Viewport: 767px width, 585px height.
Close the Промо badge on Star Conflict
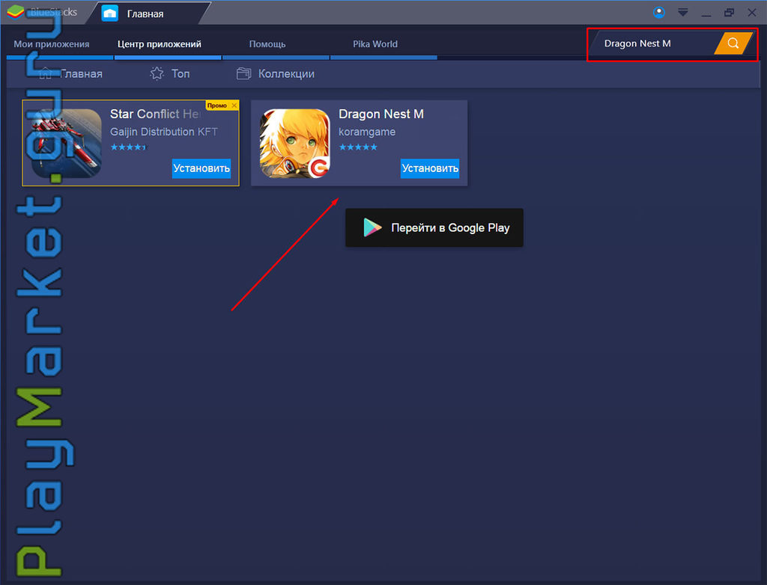tap(234, 105)
